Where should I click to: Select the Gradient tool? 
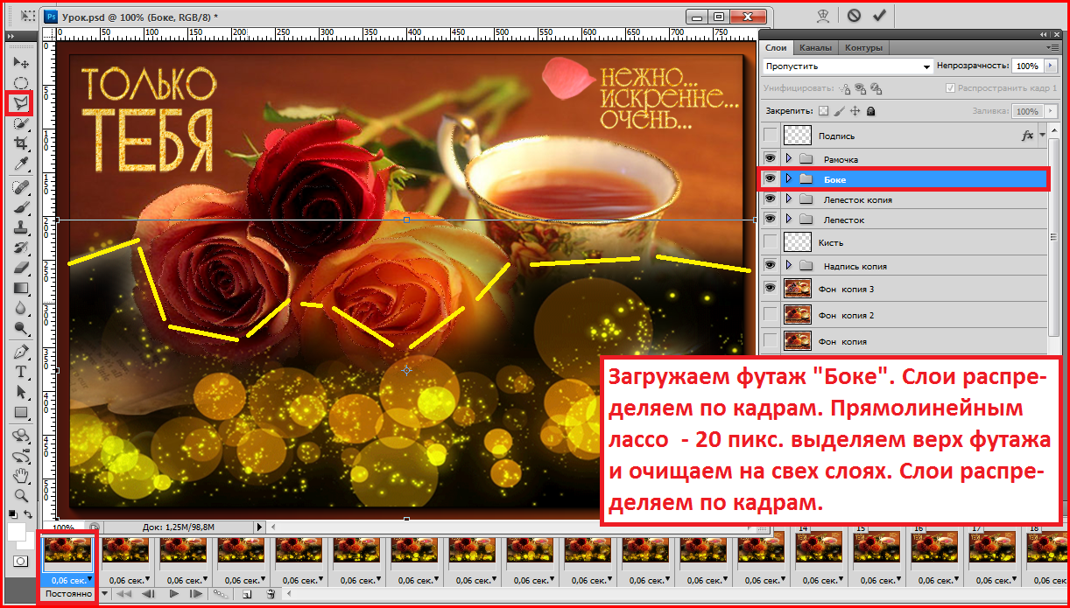(x=21, y=288)
